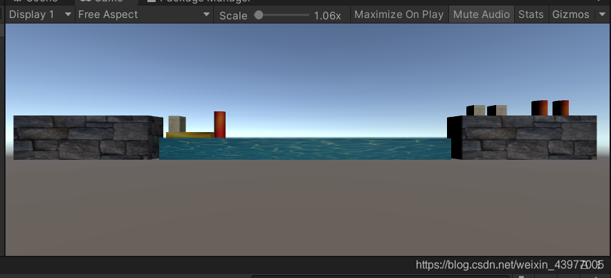The height and width of the screenshot is (278, 611).
Task: Toggle Gizmos in the Game view
Action: (x=571, y=15)
